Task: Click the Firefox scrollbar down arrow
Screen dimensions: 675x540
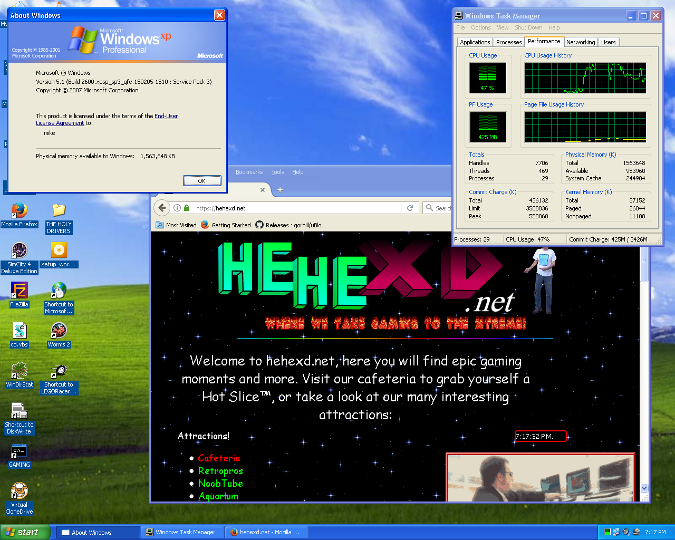Action: [x=644, y=488]
